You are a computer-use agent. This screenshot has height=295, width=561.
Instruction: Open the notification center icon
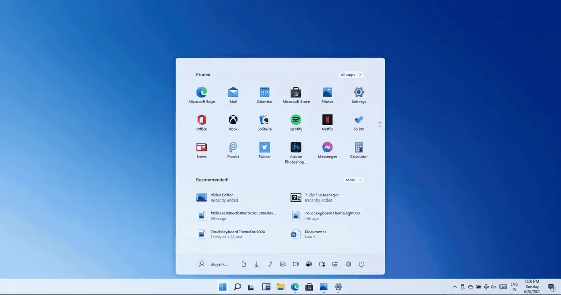551,287
